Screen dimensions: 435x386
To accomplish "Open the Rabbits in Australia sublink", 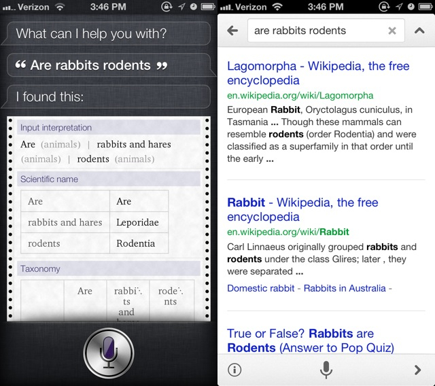I will pos(345,288).
